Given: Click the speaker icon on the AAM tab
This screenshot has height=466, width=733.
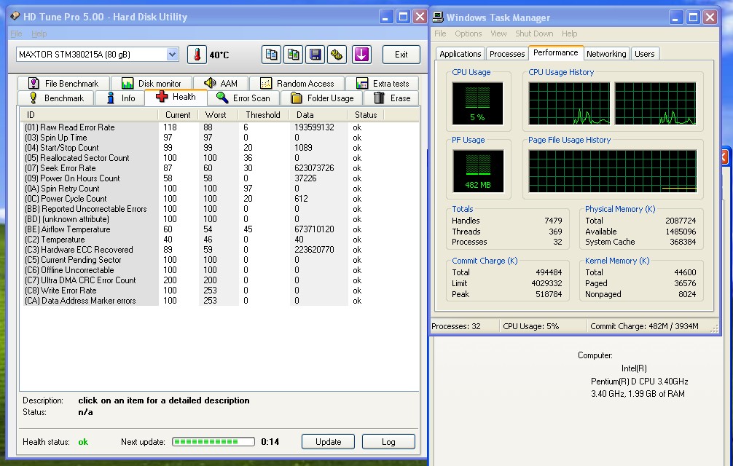Looking at the screenshot, I should point(209,82).
